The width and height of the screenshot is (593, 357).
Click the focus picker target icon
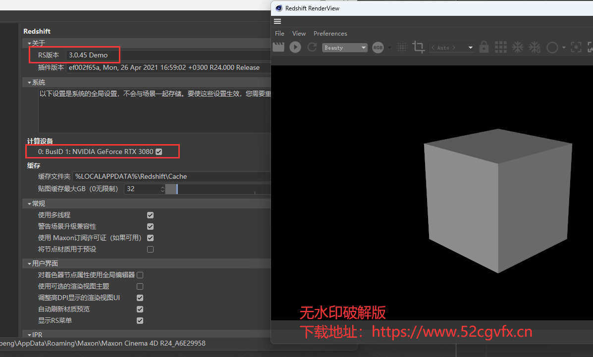[x=576, y=47]
